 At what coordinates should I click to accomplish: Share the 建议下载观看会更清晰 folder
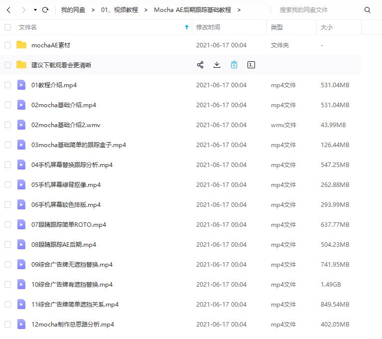pos(200,65)
